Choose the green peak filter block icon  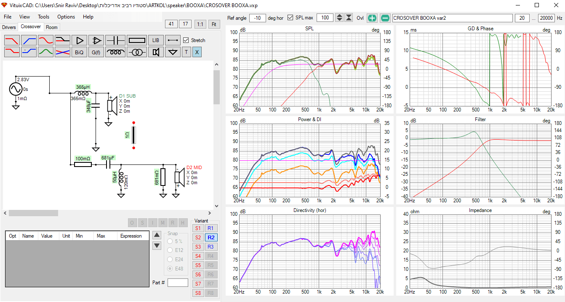coord(45,52)
